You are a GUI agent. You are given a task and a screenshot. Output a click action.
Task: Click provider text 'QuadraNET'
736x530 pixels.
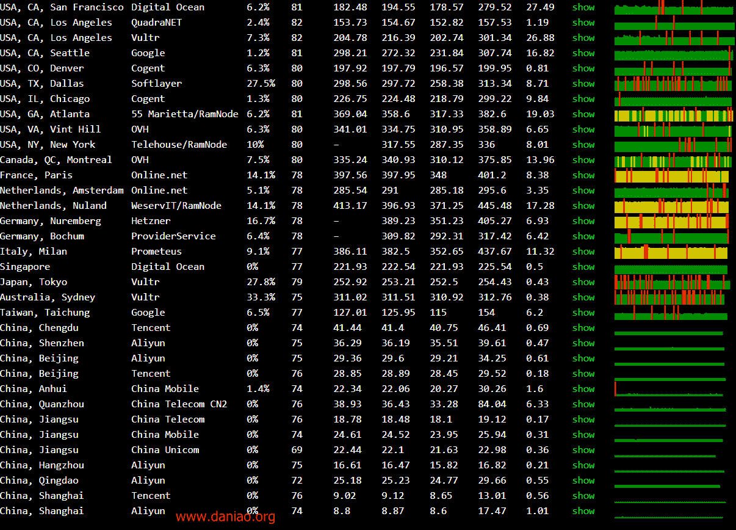(156, 23)
